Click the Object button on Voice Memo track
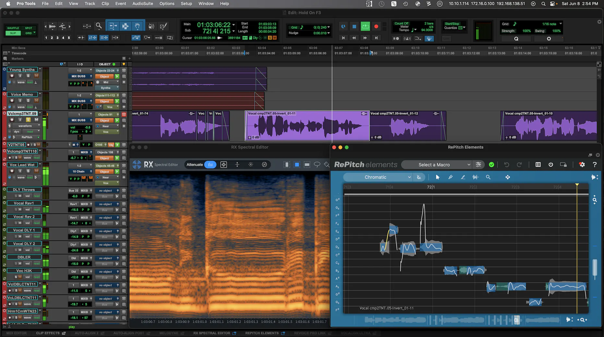The width and height of the screenshot is (604, 337). point(104,101)
